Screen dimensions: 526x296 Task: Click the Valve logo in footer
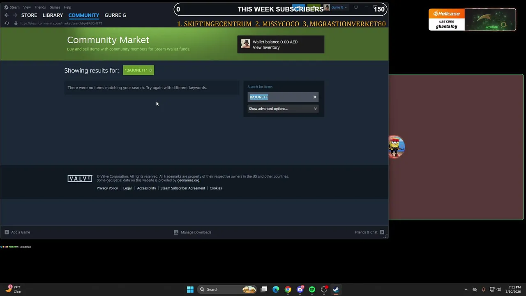pos(80,178)
